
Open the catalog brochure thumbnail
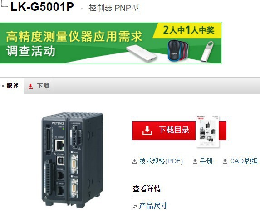pos(207,131)
